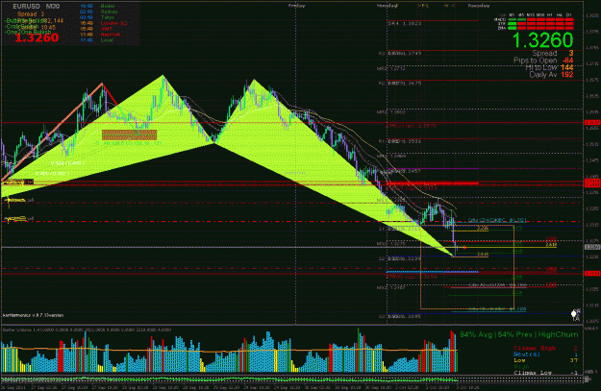Click the large green 1.3260 bid price

point(542,39)
